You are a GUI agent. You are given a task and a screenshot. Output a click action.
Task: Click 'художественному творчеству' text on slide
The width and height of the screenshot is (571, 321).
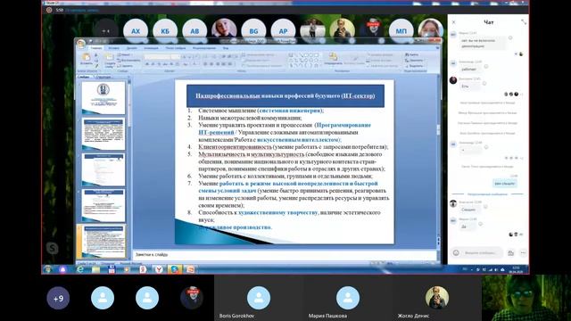point(277,212)
